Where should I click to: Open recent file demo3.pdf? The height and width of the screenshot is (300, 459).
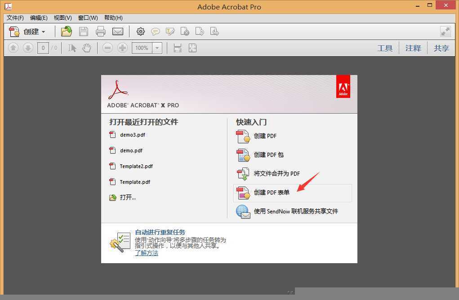[x=132, y=135]
